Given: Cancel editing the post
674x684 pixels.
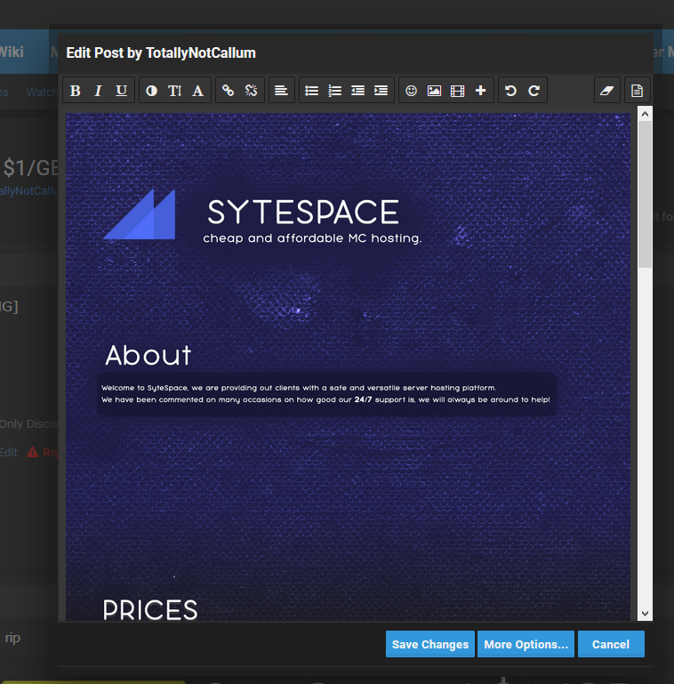Looking at the screenshot, I should pyautogui.click(x=611, y=644).
